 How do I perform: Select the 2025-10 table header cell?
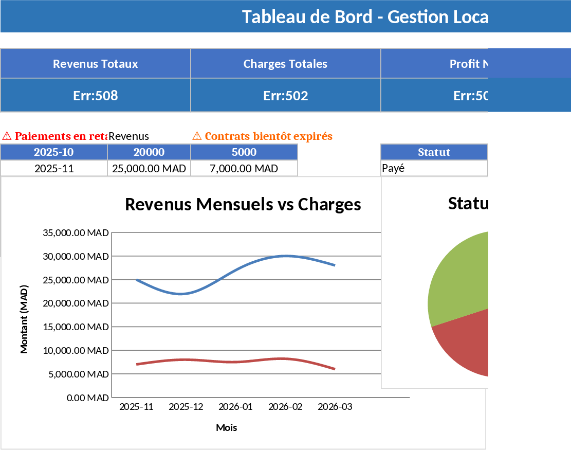54,152
